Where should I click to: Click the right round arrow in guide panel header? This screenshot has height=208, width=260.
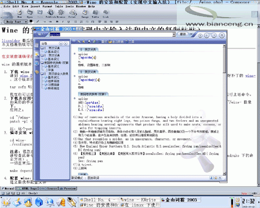[x=66, y=44]
